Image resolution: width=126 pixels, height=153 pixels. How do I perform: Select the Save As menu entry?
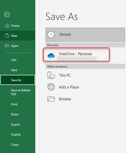(x=18, y=80)
